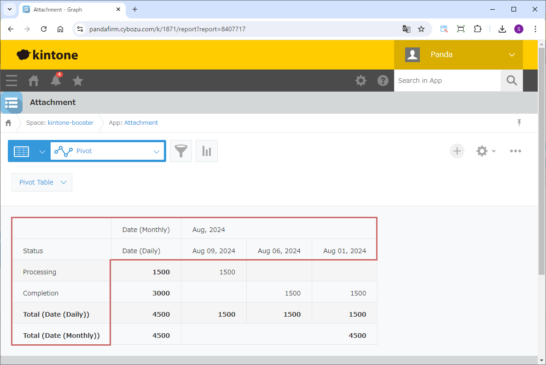Image resolution: width=546 pixels, height=365 pixels.
Task: Switch to the Attachment - Graph browser tab
Action: tap(69, 9)
